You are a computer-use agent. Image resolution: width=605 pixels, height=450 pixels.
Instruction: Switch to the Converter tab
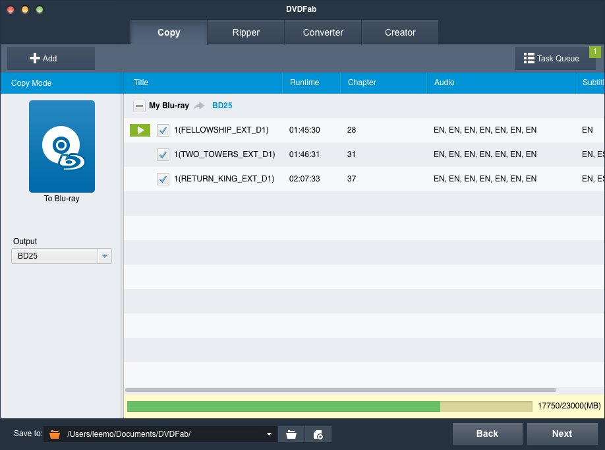[323, 32]
